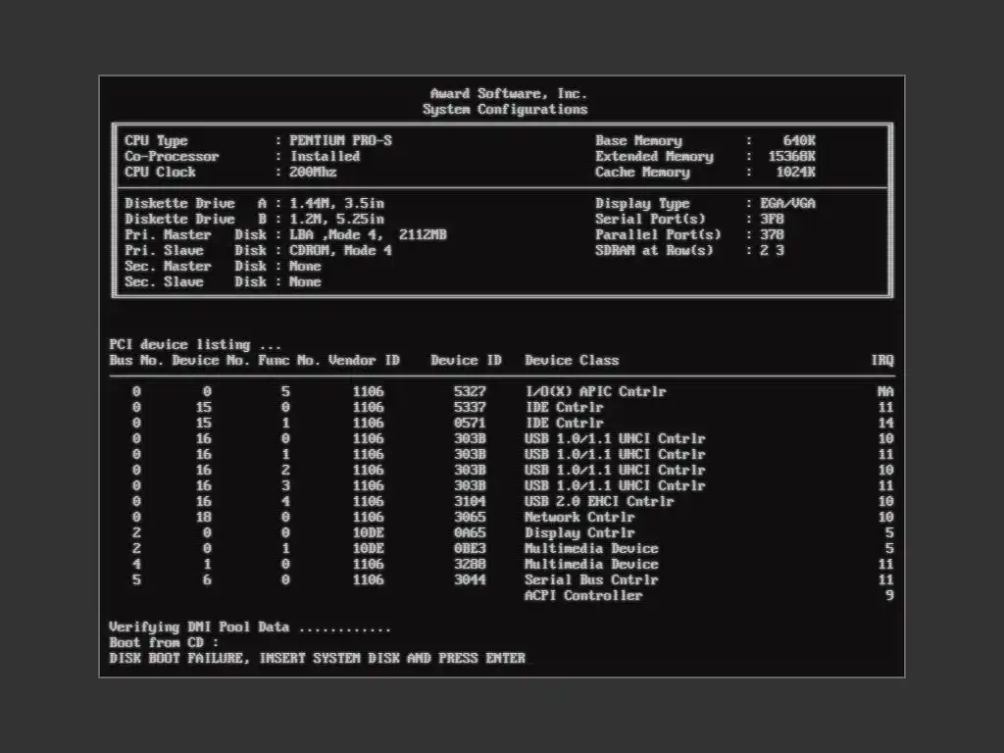Screen dimensions: 1004x753
Task: Click the 'NA' IRQ value
Action: (x=886, y=391)
